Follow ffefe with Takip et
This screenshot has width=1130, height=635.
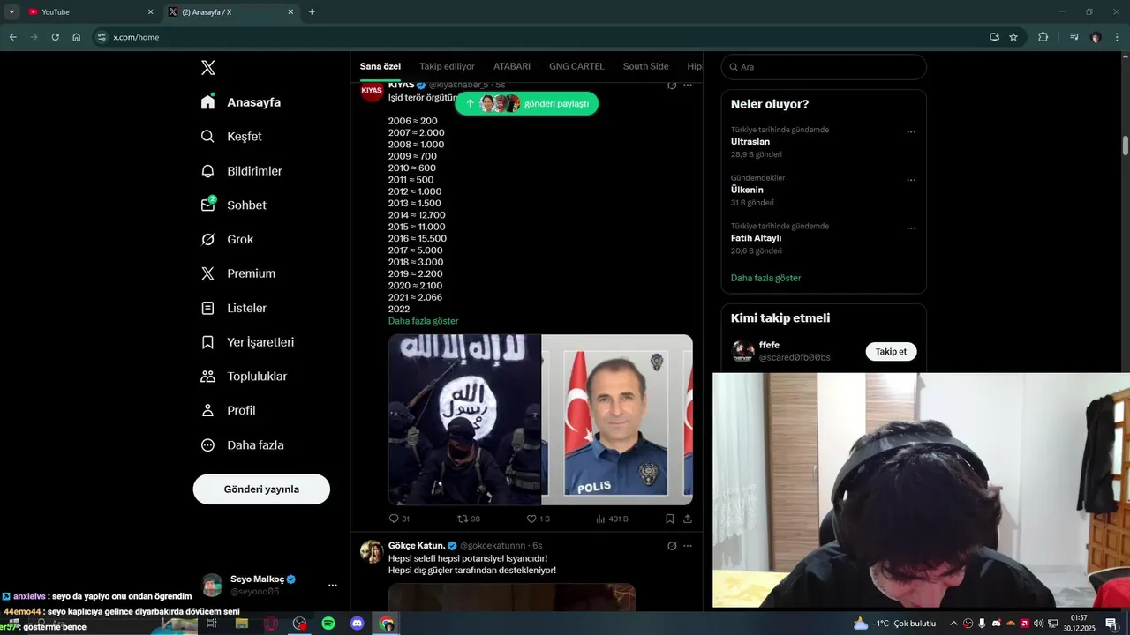pos(891,351)
